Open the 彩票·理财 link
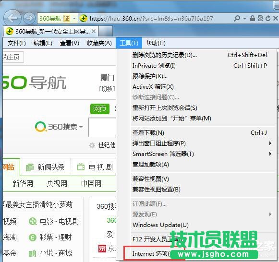 point(55,237)
